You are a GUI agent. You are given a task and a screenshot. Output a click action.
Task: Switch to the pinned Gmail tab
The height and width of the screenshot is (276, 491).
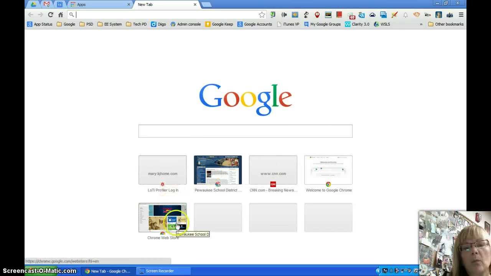[x=46, y=4]
